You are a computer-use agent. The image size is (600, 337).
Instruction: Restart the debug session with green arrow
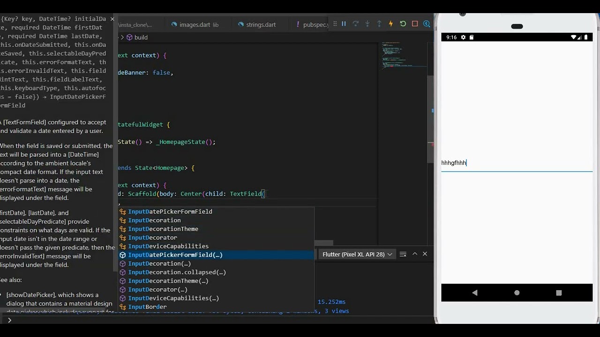point(403,24)
